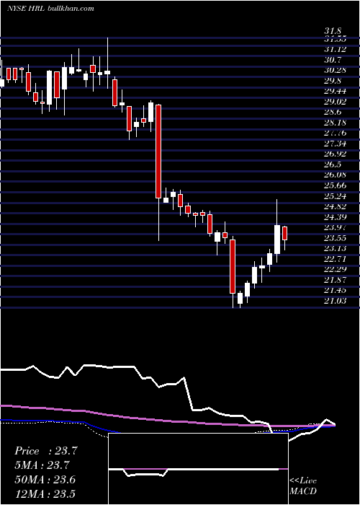Select the 25.66 price axis label
The image size is (360, 505).
pyautogui.click(x=336, y=185)
